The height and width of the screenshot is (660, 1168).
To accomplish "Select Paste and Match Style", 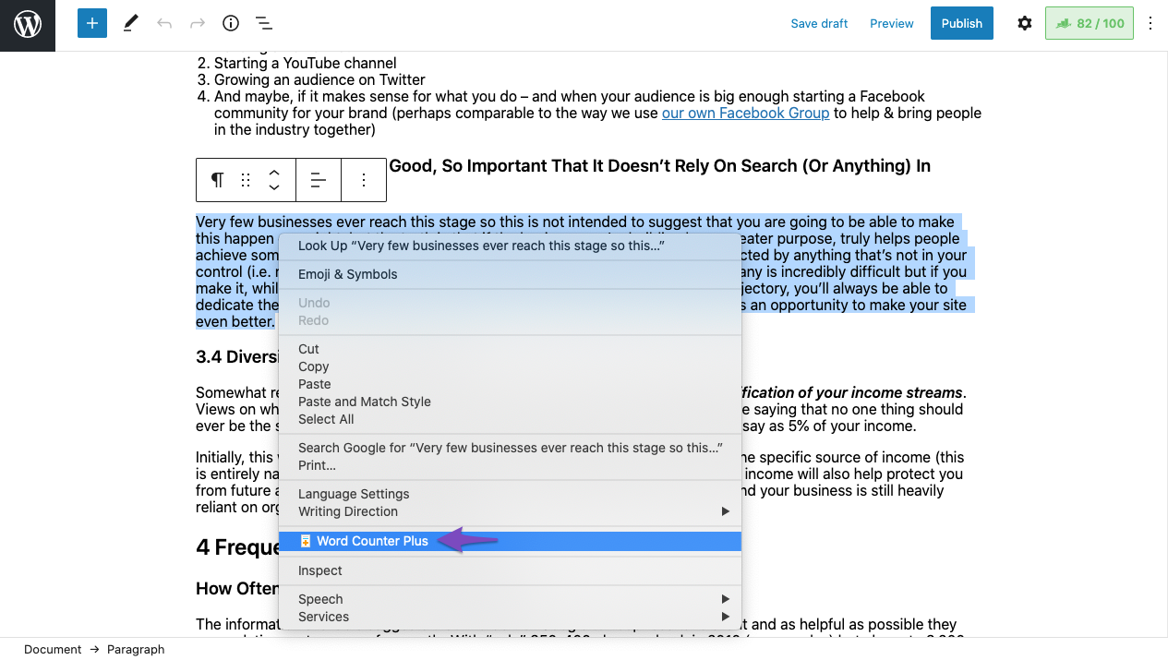I will click(x=510, y=402).
